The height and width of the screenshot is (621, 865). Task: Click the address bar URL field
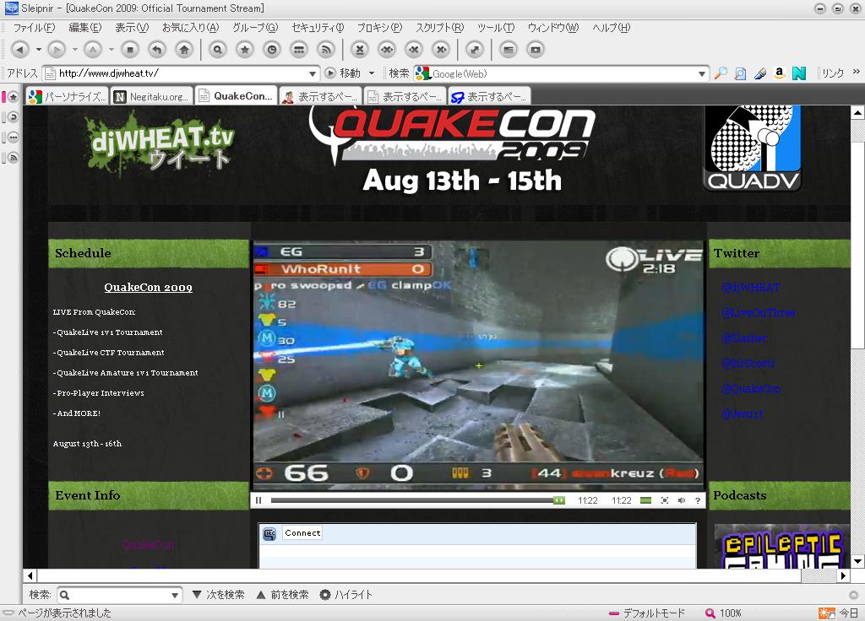pyautogui.click(x=182, y=73)
